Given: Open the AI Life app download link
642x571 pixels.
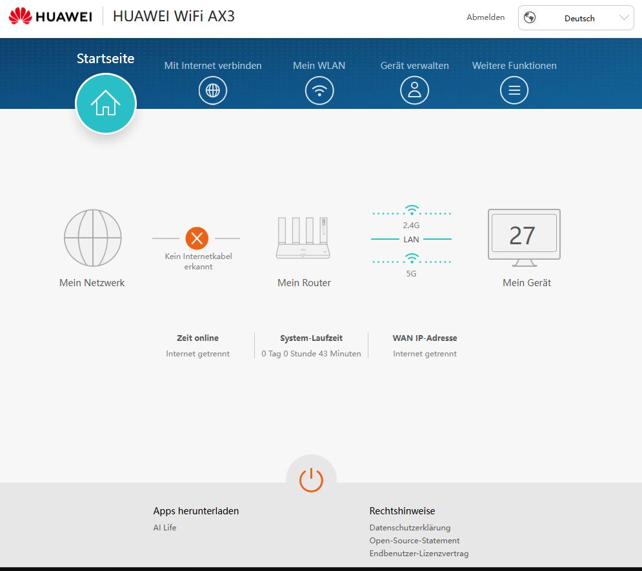Looking at the screenshot, I should [165, 527].
